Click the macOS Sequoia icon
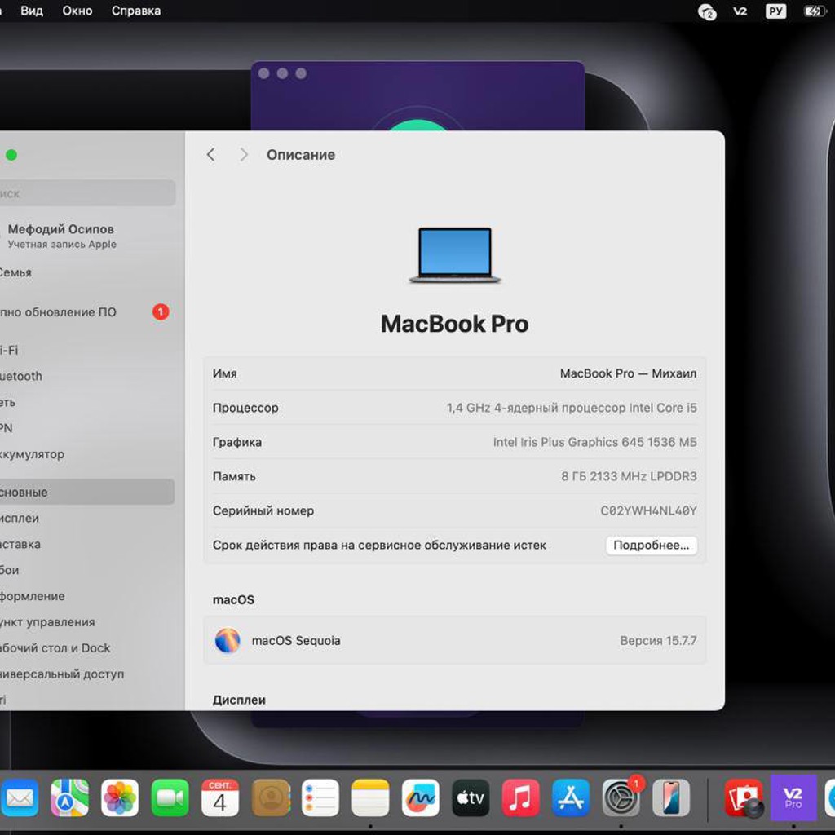 click(228, 640)
